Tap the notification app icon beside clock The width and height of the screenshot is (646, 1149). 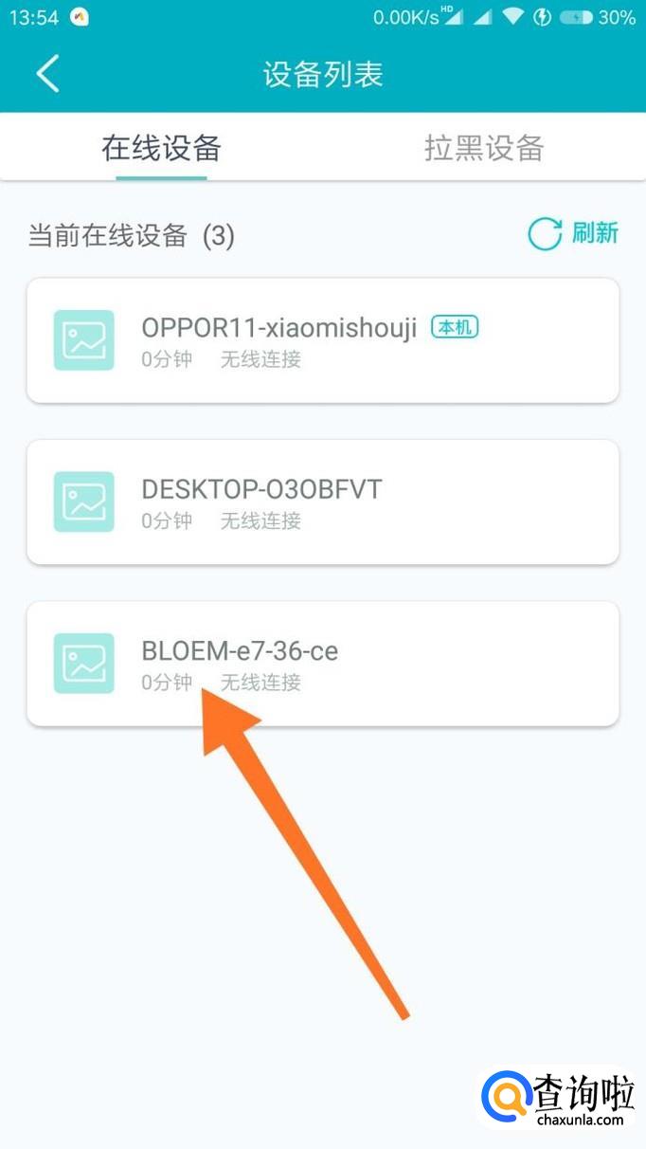[80, 17]
